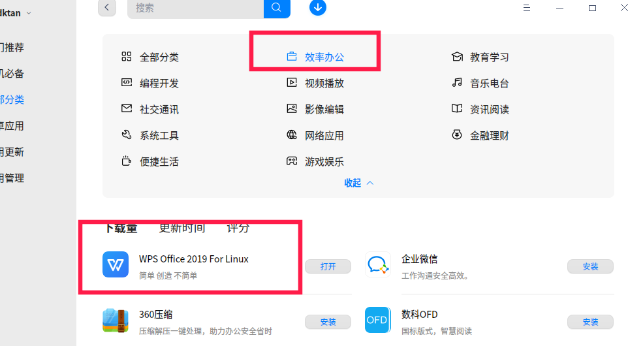The image size is (628, 346).
Task: Select 全部分类 category
Action: [159, 57]
